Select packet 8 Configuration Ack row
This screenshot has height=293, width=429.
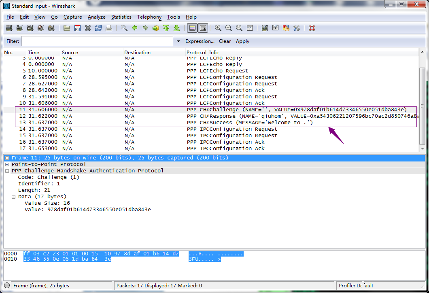pos(211,90)
